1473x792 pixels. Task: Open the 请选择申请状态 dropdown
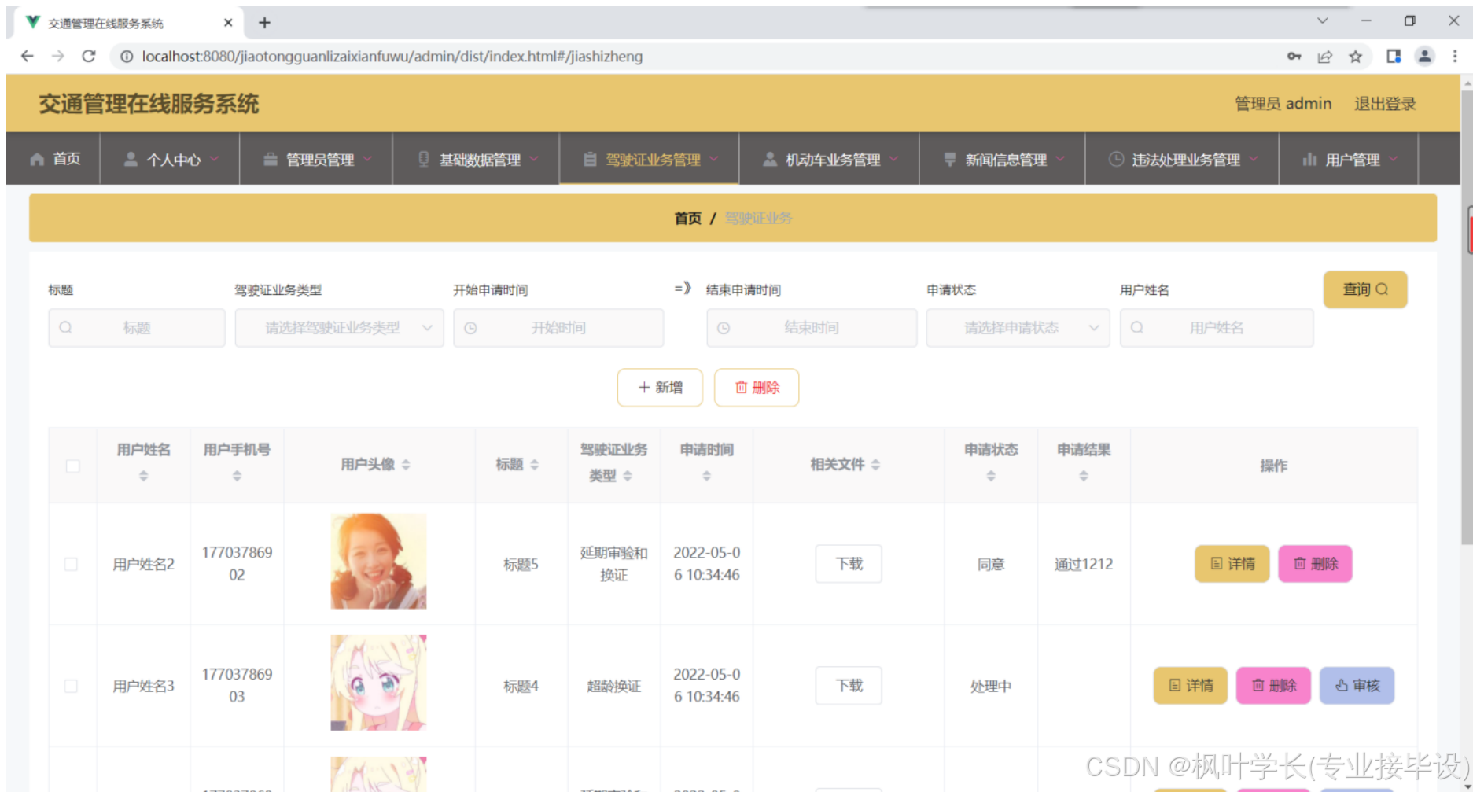pos(1018,328)
